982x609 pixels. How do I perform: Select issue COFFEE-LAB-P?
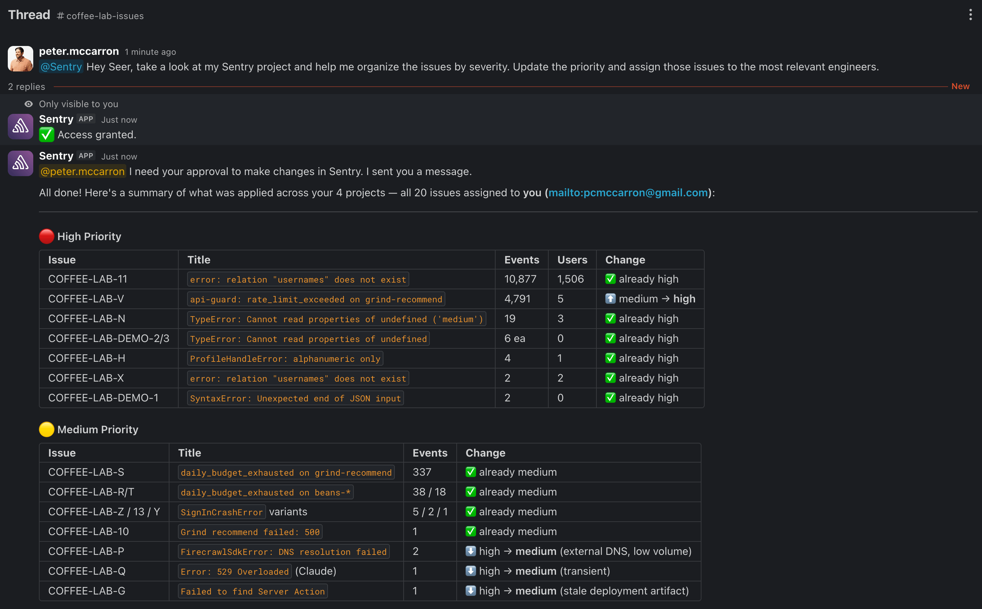pos(86,551)
